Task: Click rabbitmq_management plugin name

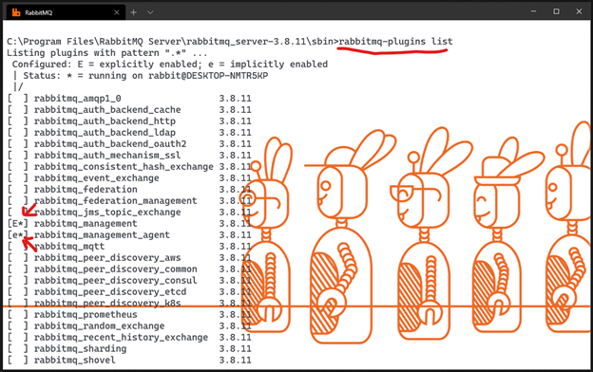Action: pos(86,224)
